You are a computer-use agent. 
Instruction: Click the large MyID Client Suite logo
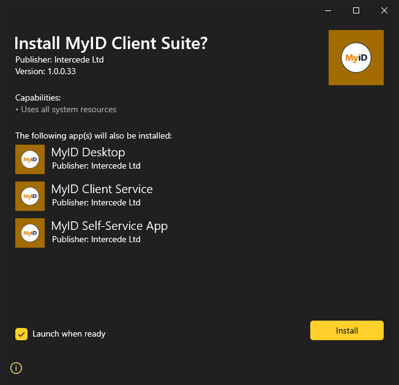[x=356, y=58]
